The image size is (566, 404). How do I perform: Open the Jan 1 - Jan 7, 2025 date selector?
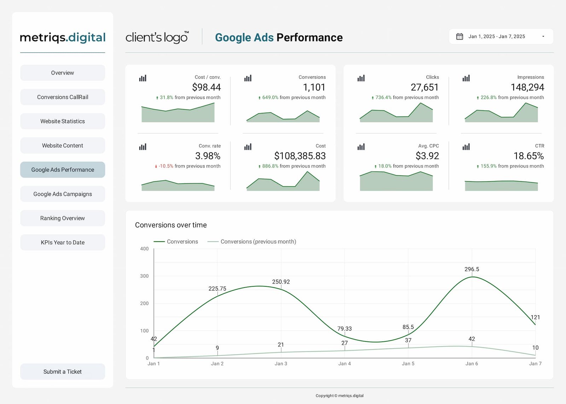point(496,36)
